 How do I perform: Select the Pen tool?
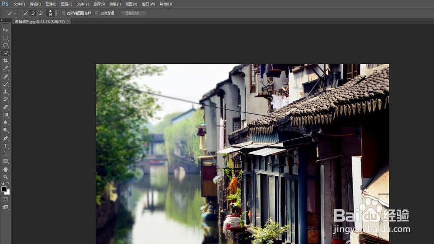tap(6, 138)
